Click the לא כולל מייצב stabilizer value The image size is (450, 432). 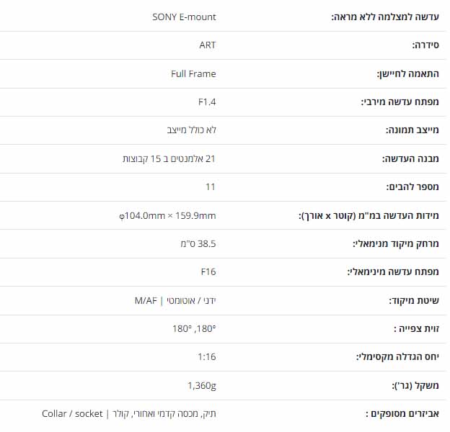[191, 130]
